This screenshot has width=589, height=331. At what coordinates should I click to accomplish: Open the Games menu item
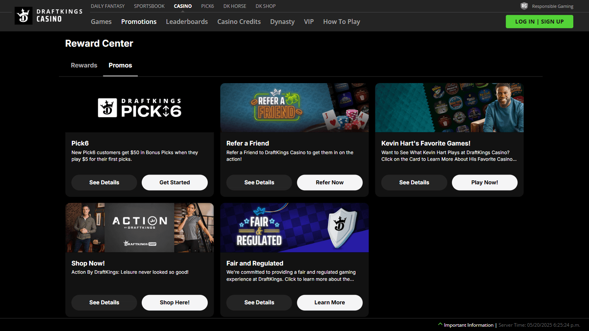coord(101,22)
